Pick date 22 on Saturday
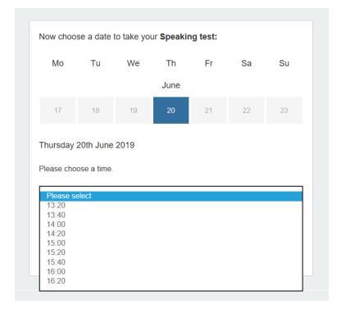The width and height of the screenshot is (337, 309). point(246,111)
